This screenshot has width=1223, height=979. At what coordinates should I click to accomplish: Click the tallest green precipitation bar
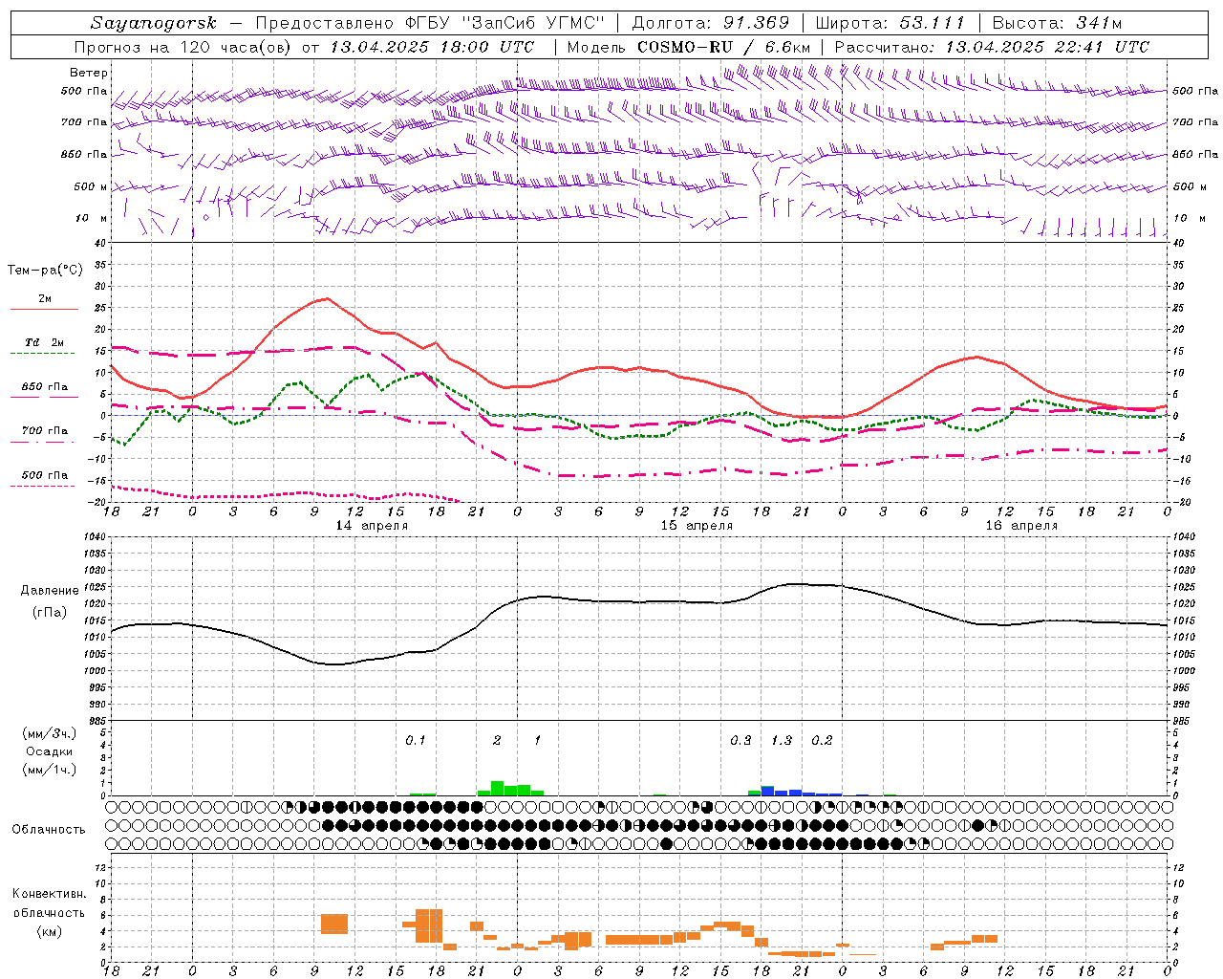pos(497,789)
